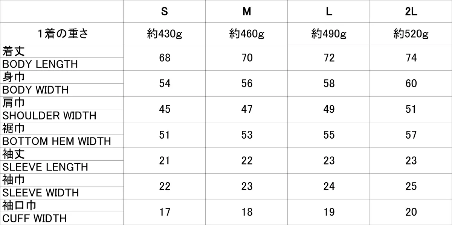Click the body length value 74
This screenshot has width=452, height=225.
click(x=411, y=58)
